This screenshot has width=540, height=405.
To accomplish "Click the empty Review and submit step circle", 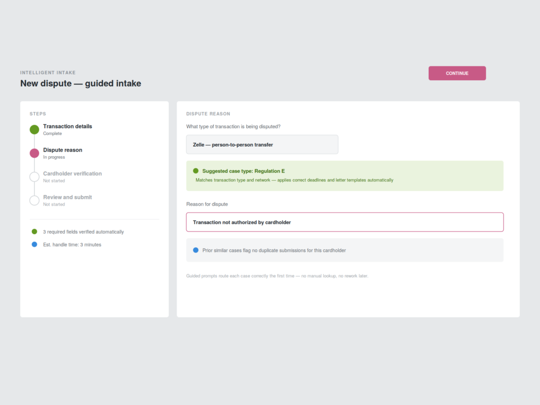I will pyautogui.click(x=34, y=200).
